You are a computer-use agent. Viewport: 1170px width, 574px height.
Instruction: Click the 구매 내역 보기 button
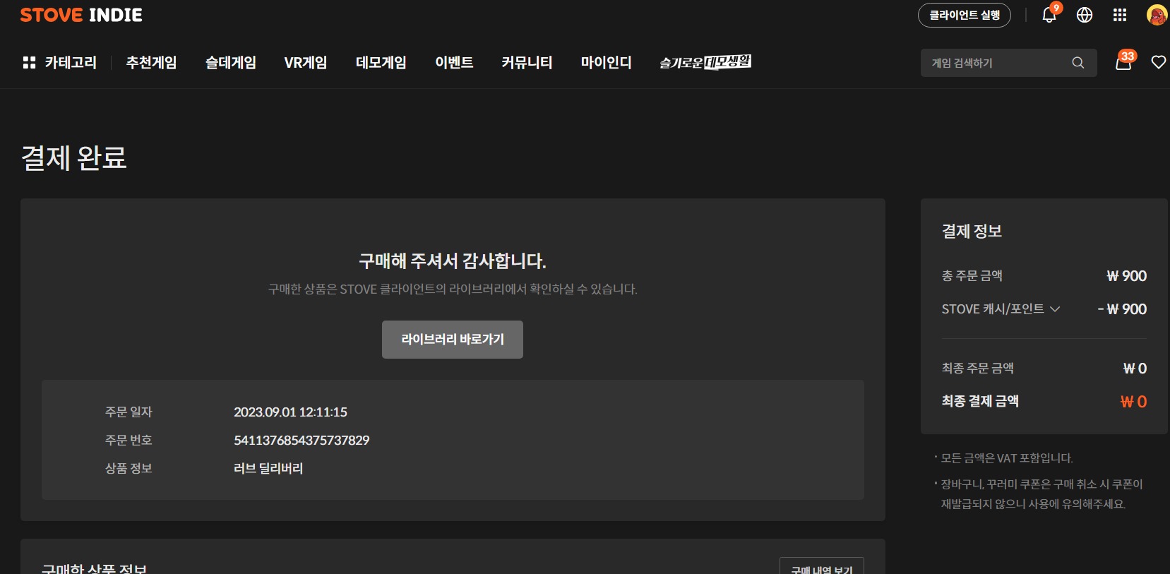pyautogui.click(x=821, y=567)
